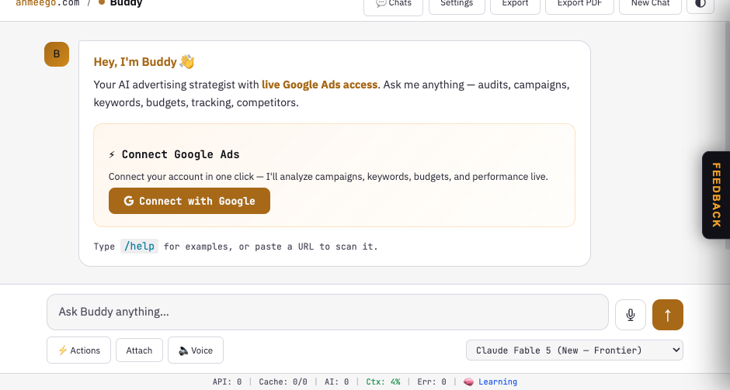Click the Buddy avatar B icon
730x390 pixels.
tap(57, 54)
